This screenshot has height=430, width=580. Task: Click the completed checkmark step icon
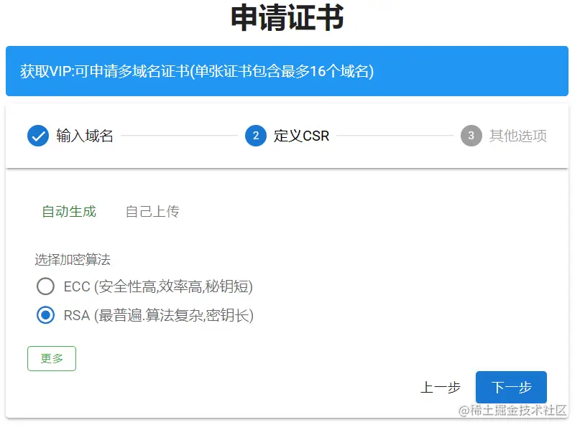(x=38, y=136)
